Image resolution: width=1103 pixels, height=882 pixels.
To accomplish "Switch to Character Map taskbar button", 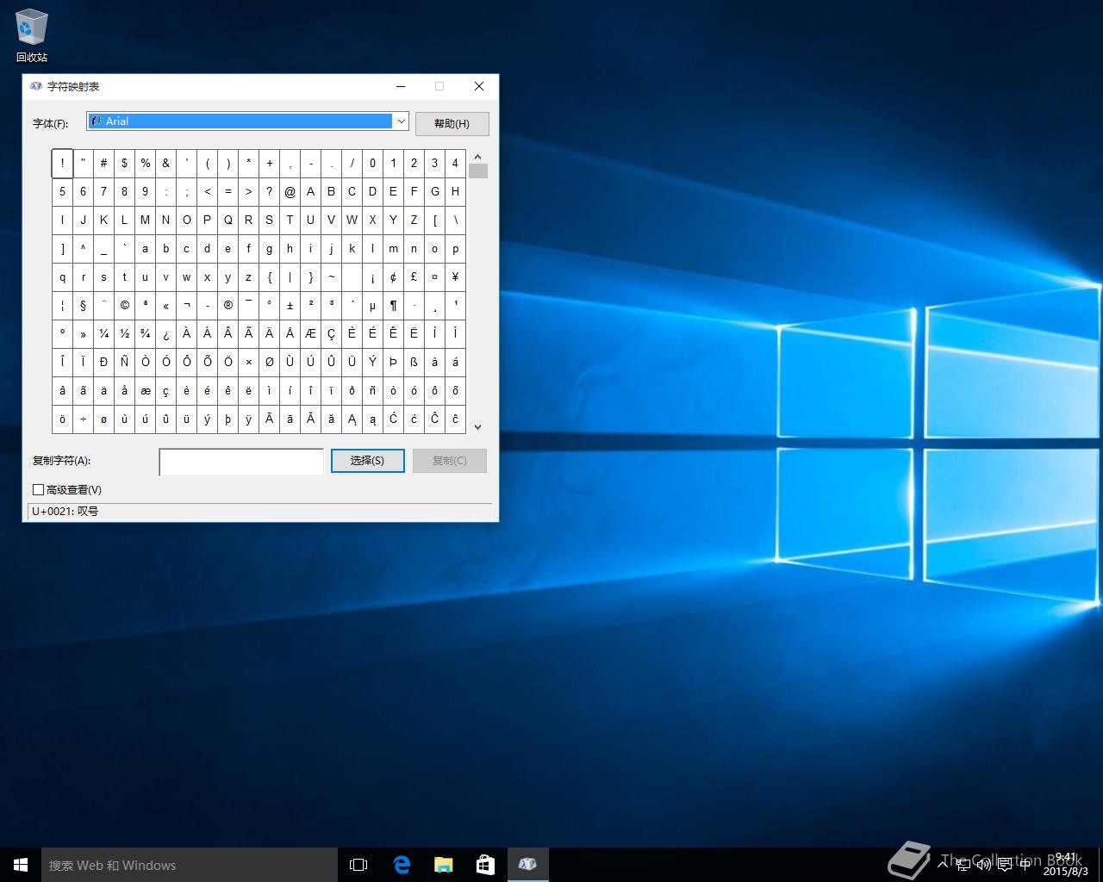I will point(527,865).
